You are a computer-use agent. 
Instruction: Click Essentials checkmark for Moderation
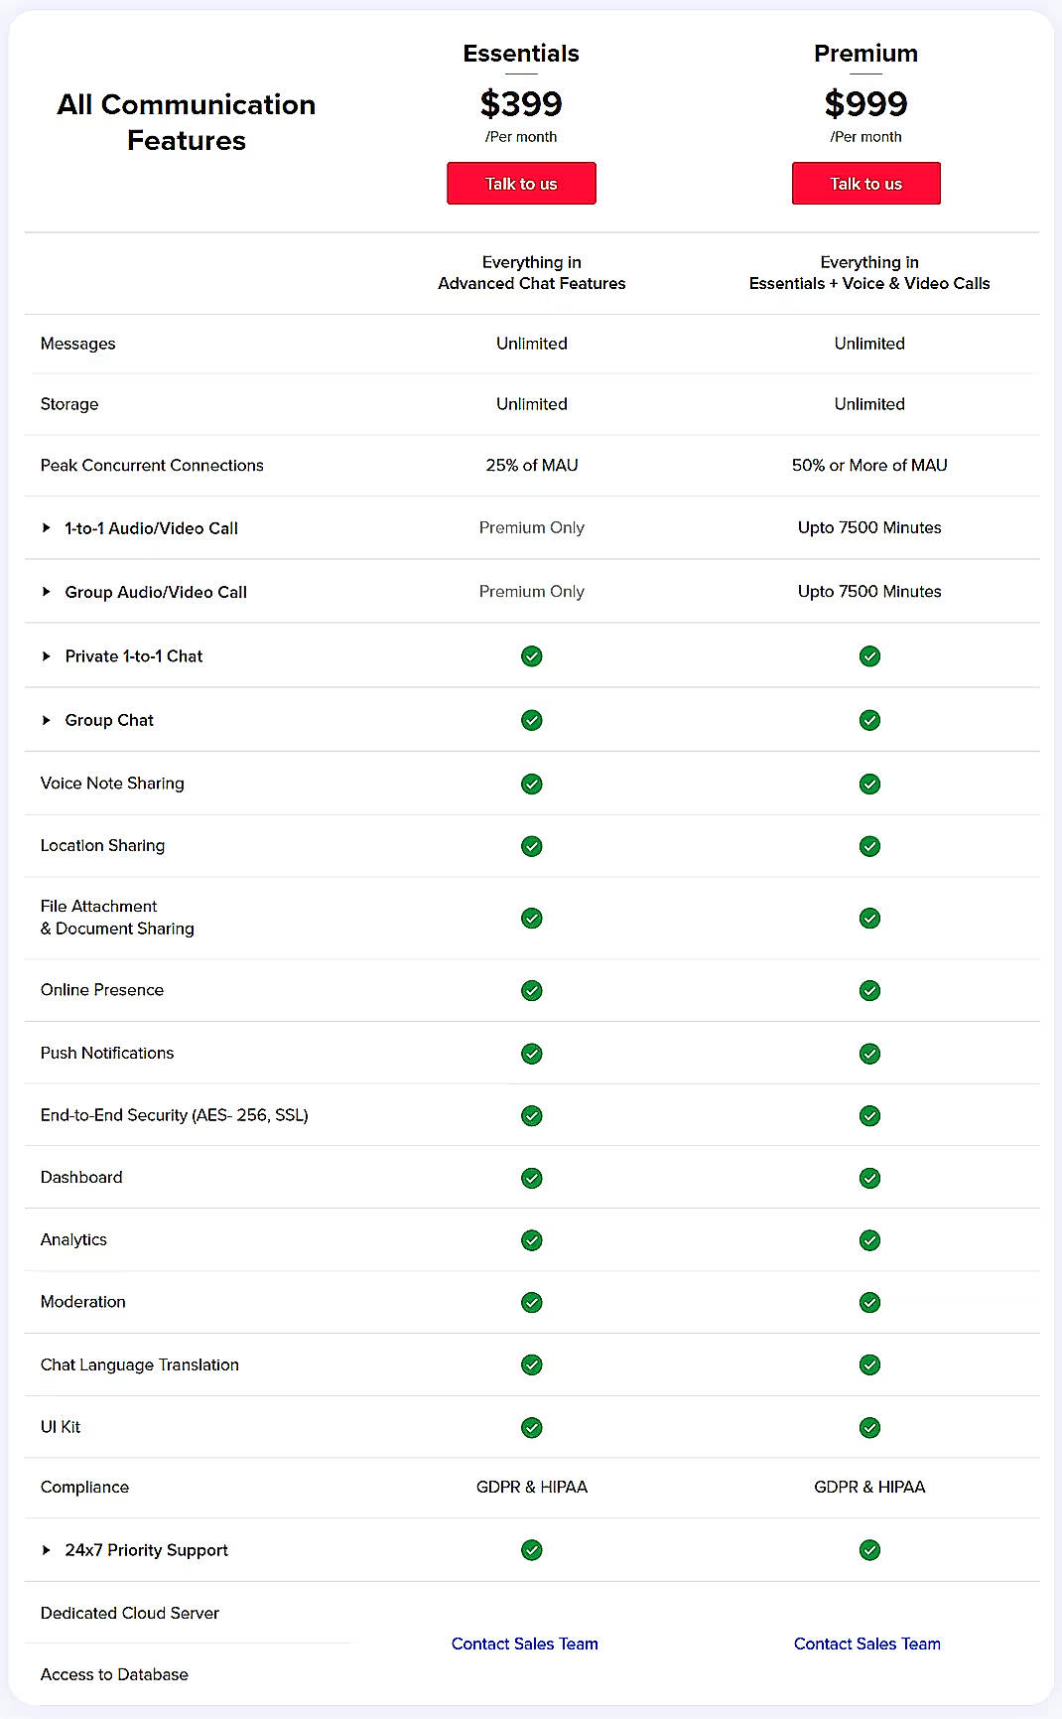click(x=532, y=1302)
